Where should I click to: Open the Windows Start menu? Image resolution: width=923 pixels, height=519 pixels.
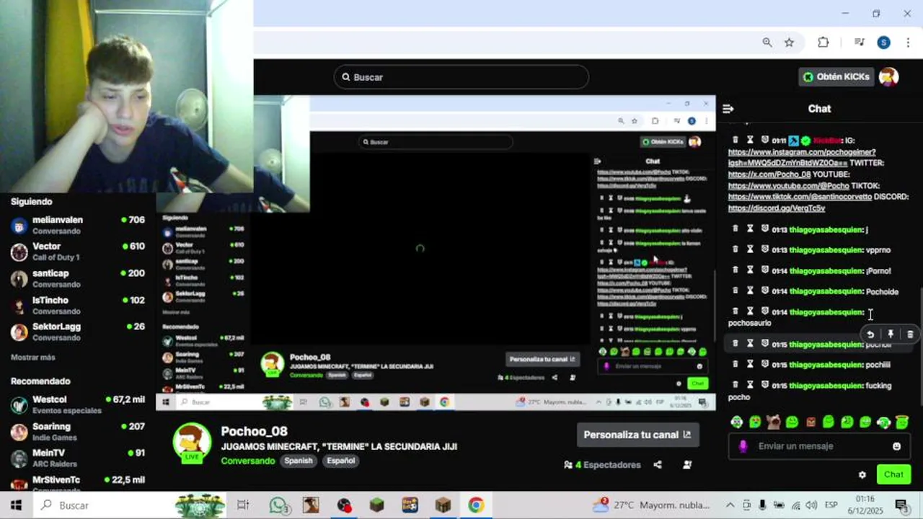[x=16, y=505]
